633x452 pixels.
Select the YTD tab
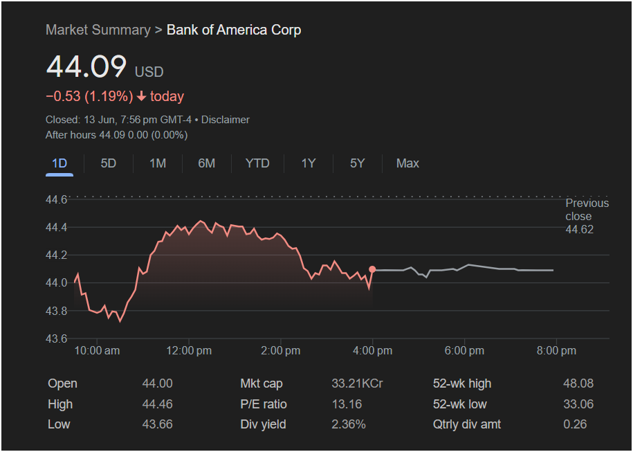pyautogui.click(x=257, y=163)
